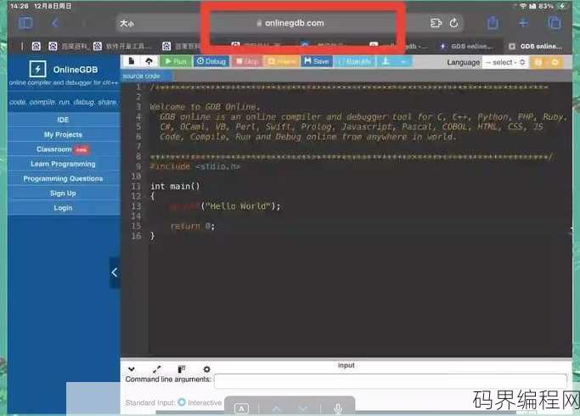
Task: Save the code with Save button
Action: pos(317,61)
